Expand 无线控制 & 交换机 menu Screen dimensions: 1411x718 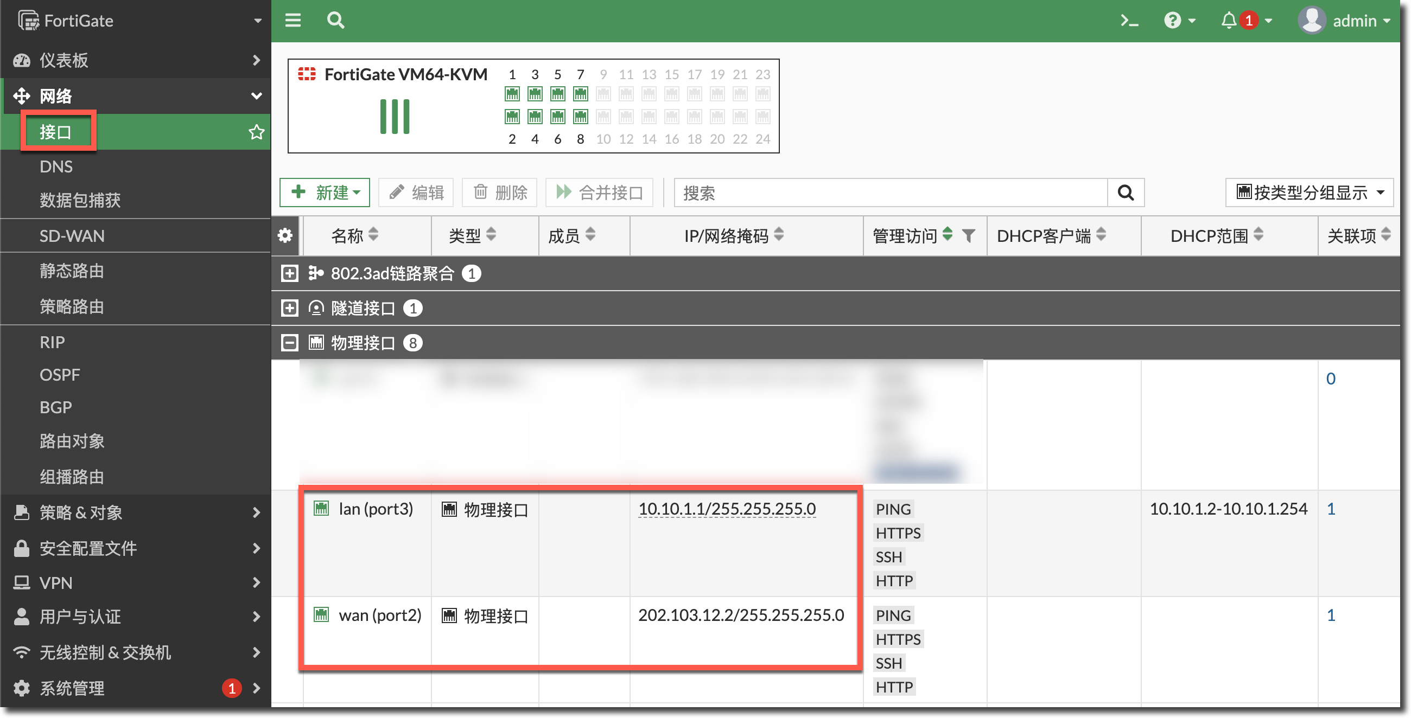[136, 652]
